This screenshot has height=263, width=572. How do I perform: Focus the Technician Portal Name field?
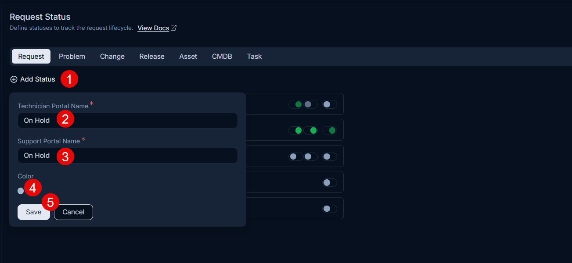(x=128, y=121)
